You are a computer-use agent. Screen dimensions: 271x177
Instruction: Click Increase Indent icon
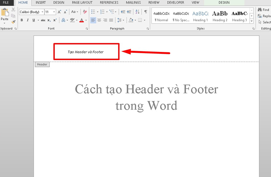pos(129,12)
